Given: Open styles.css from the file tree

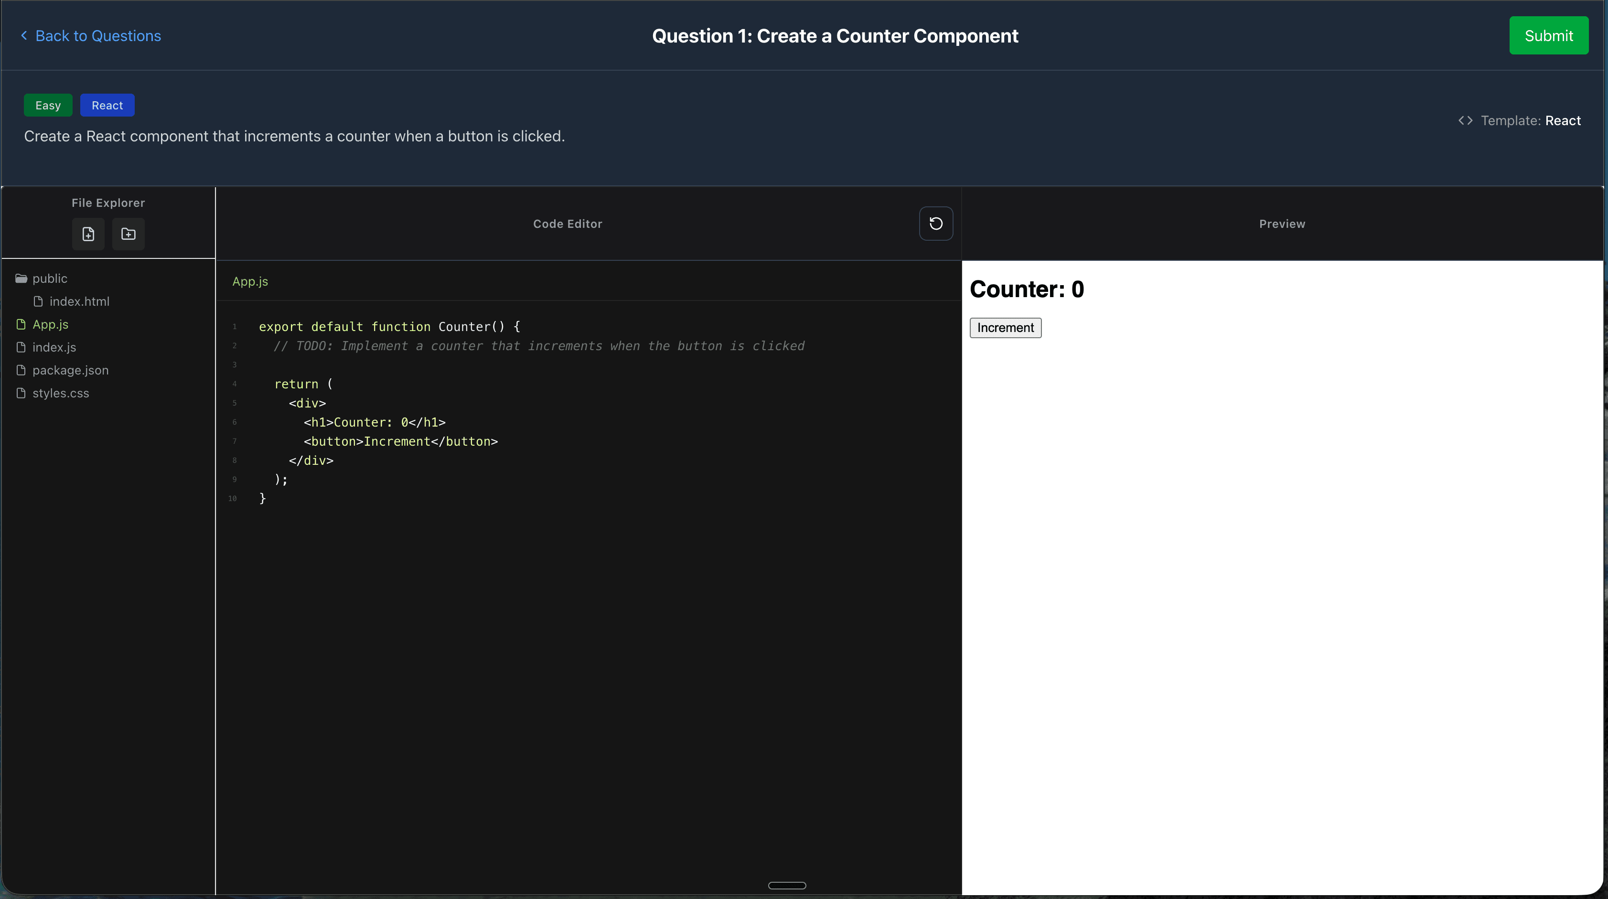Looking at the screenshot, I should tap(60, 393).
